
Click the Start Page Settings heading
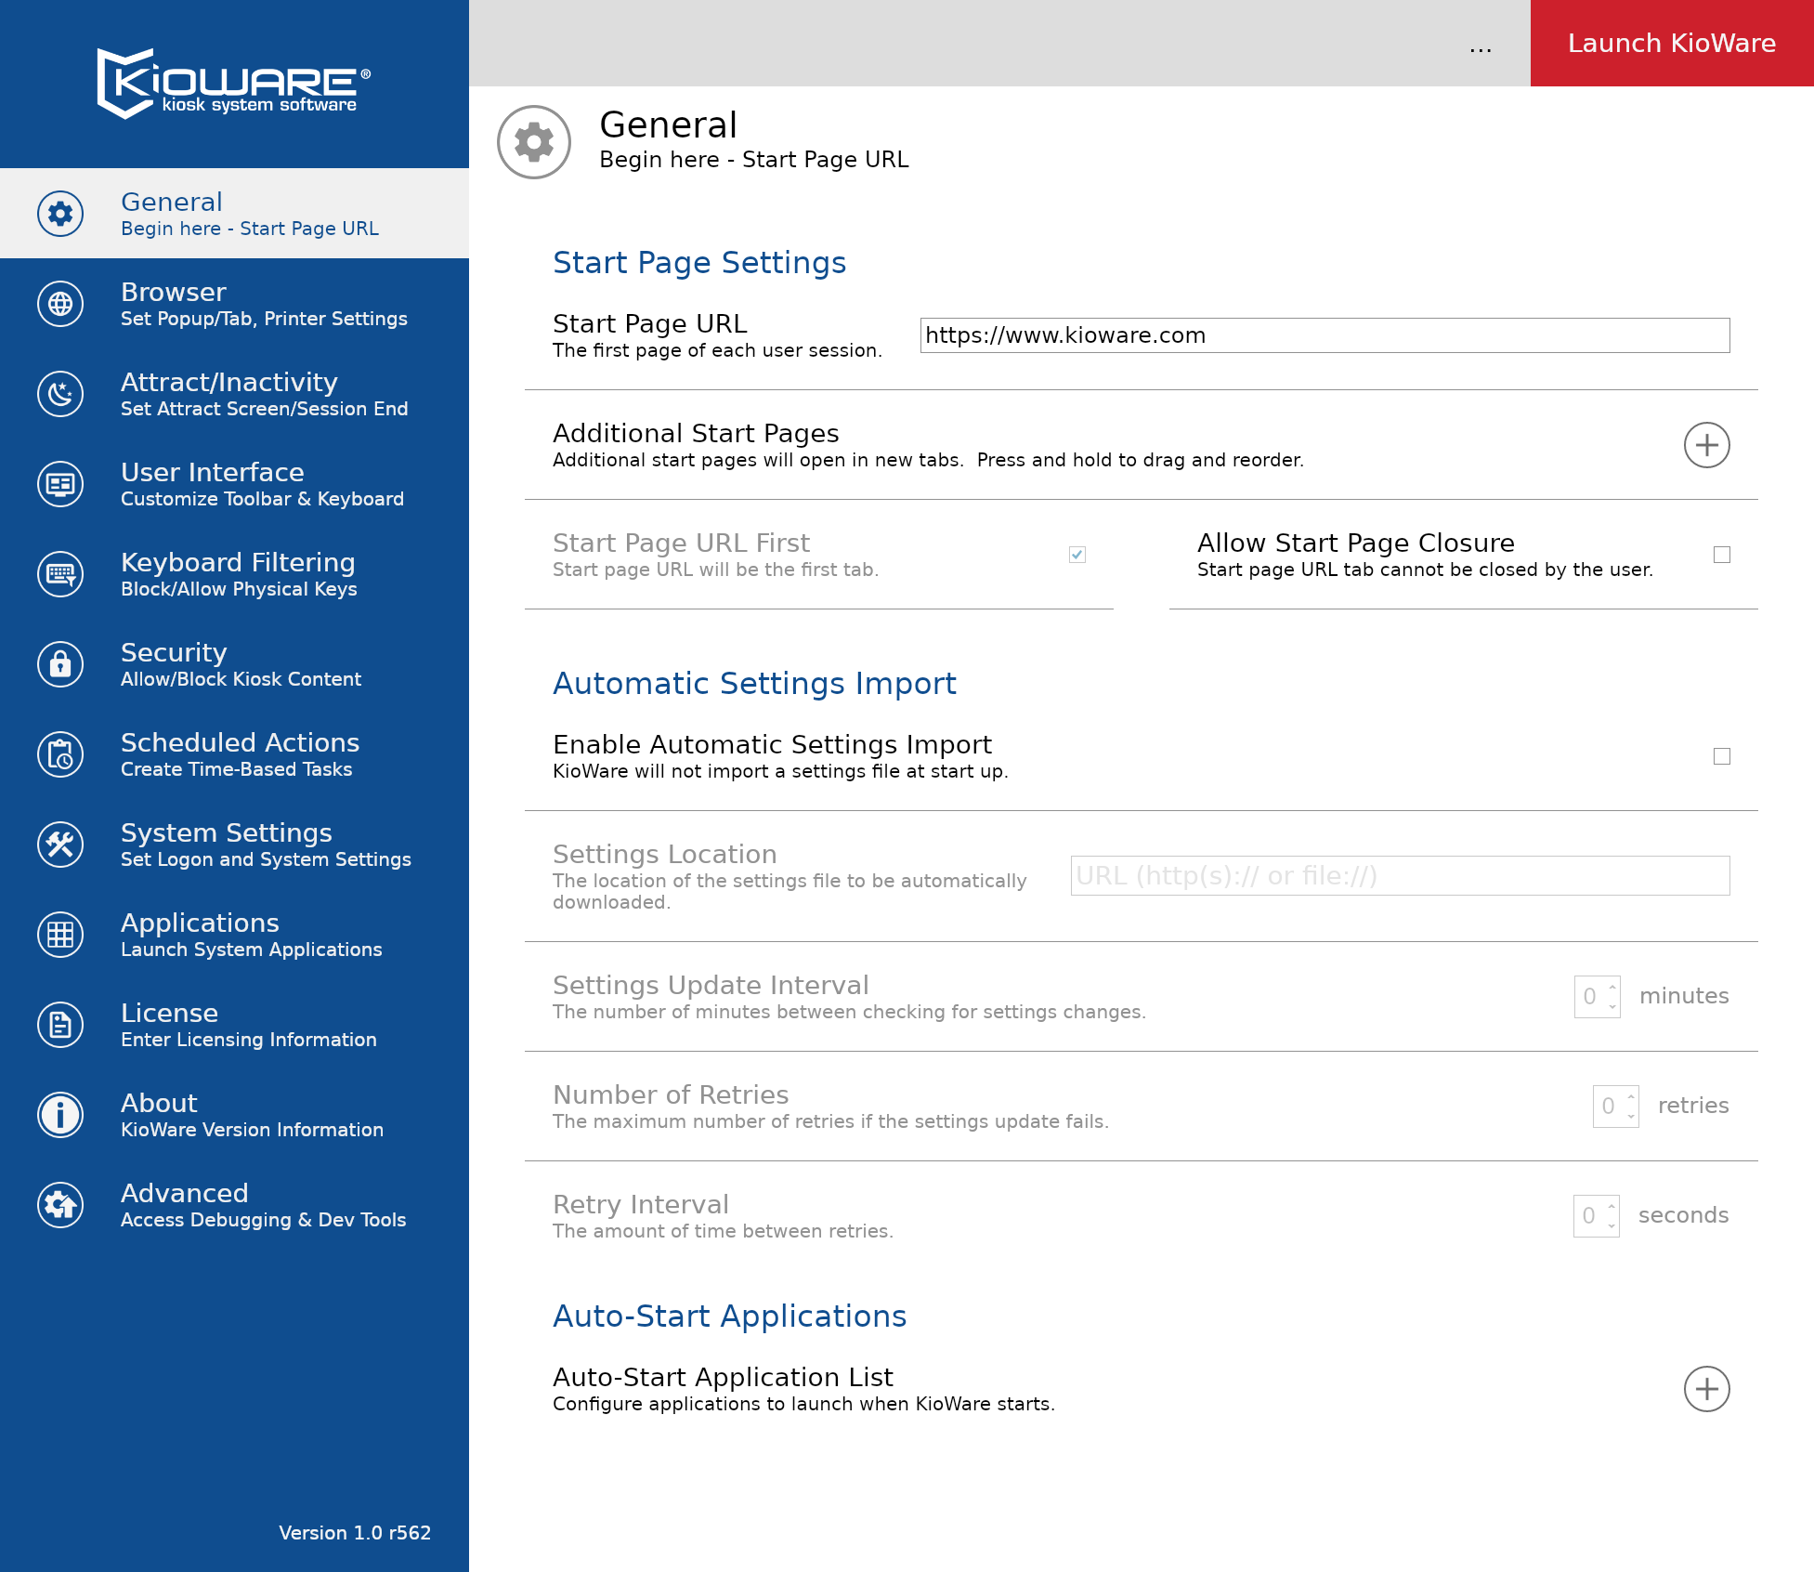(x=699, y=263)
